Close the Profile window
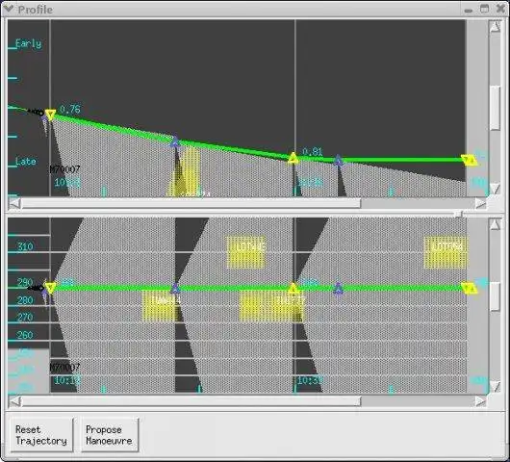This screenshot has width=510, height=462. coord(500,9)
